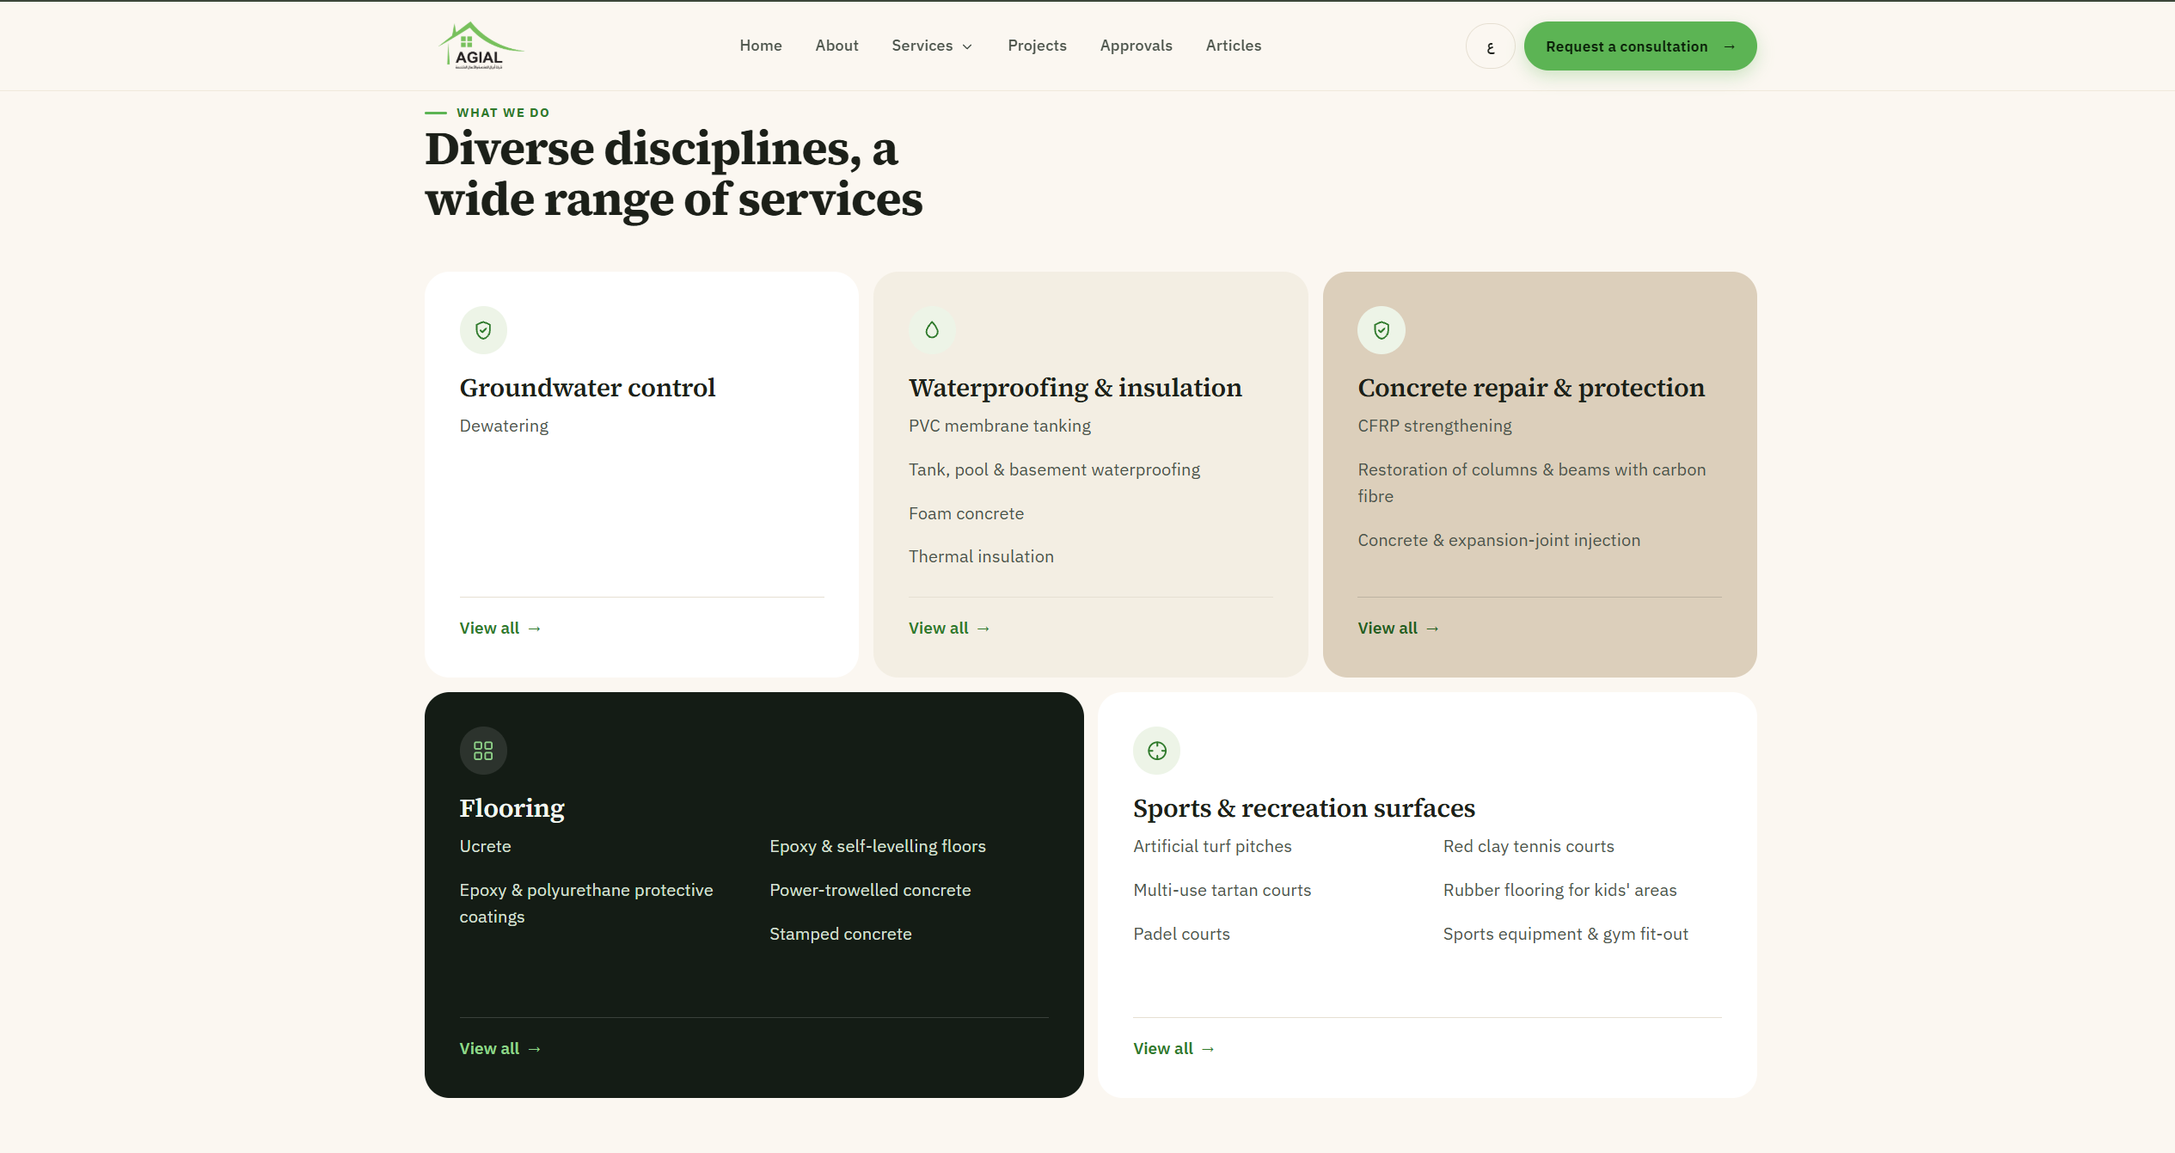Viewport: 2175px width, 1153px height.
Task: Click the Waterproofing & insulation heading
Action: tap(1075, 388)
